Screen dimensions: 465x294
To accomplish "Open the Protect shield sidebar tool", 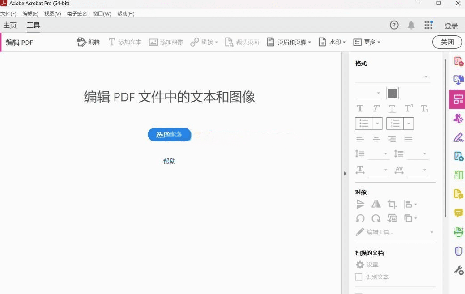I will 458,251.
